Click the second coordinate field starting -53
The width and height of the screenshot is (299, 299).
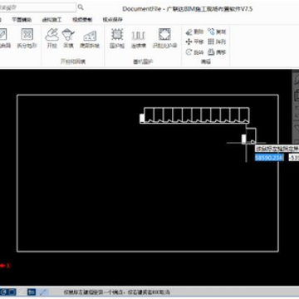[294, 158]
